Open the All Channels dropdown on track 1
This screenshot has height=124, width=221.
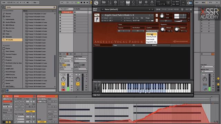click(66, 61)
